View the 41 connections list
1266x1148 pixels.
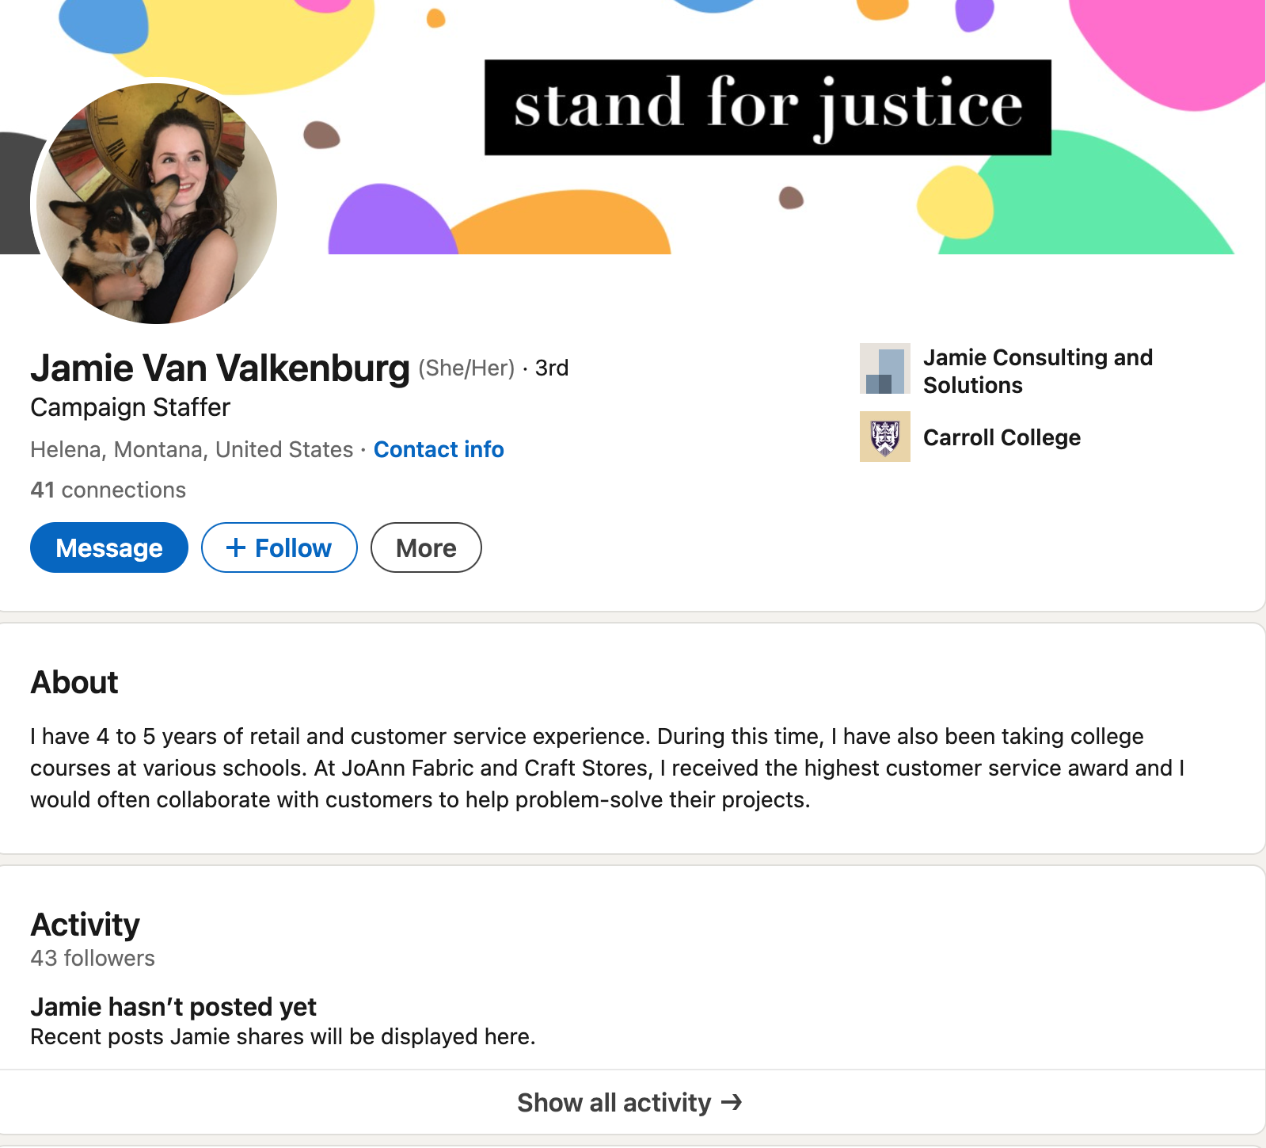tap(108, 490)
